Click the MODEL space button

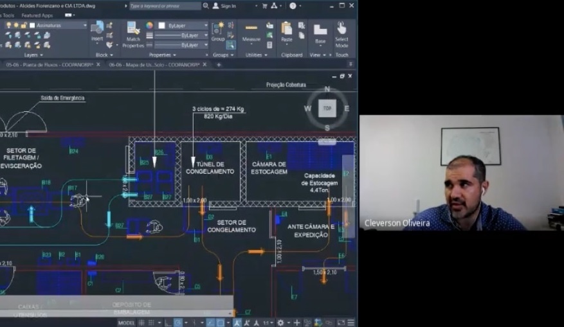coord(127,323)
